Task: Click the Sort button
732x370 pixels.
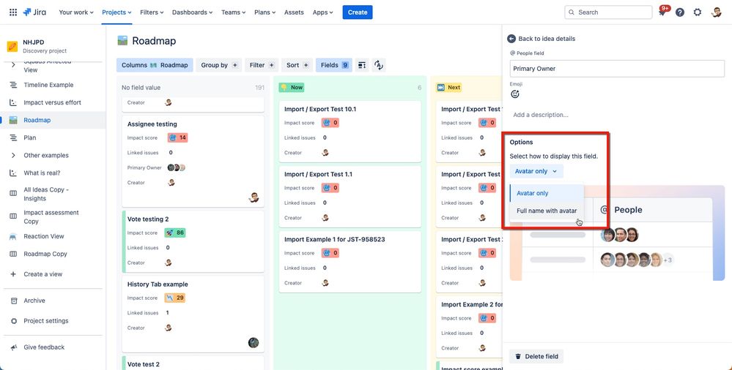Action: tap(297, 65)
